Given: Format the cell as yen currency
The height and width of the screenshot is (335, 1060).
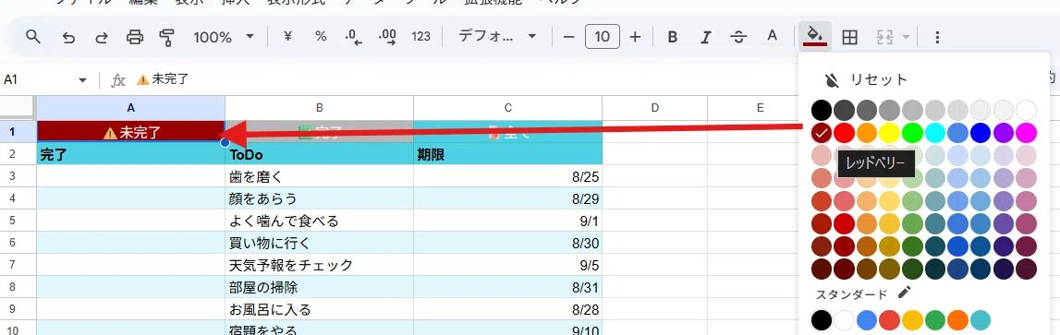Looking at the screenshot, I should click(x=288, y=37).
